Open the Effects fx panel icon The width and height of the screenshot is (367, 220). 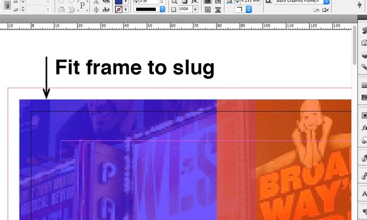click(x=364, y=128)
